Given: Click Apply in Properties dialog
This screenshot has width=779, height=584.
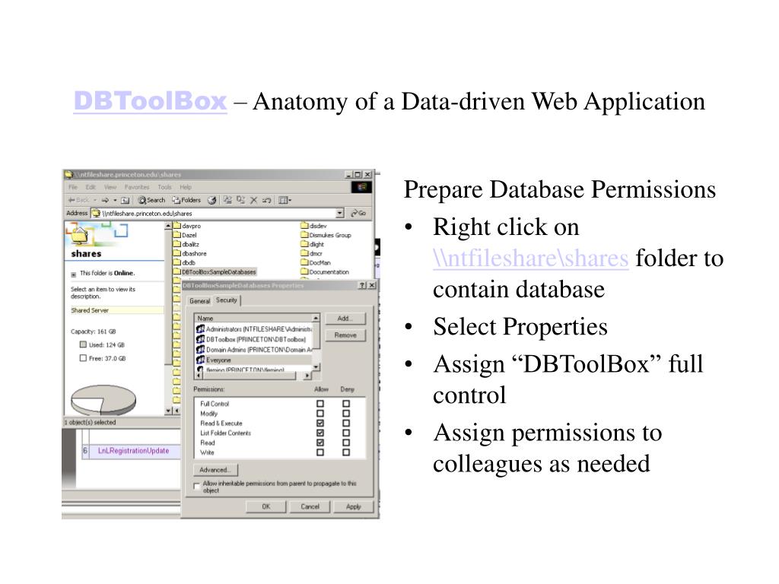Looking at the screenshot, I should (353, 506).
